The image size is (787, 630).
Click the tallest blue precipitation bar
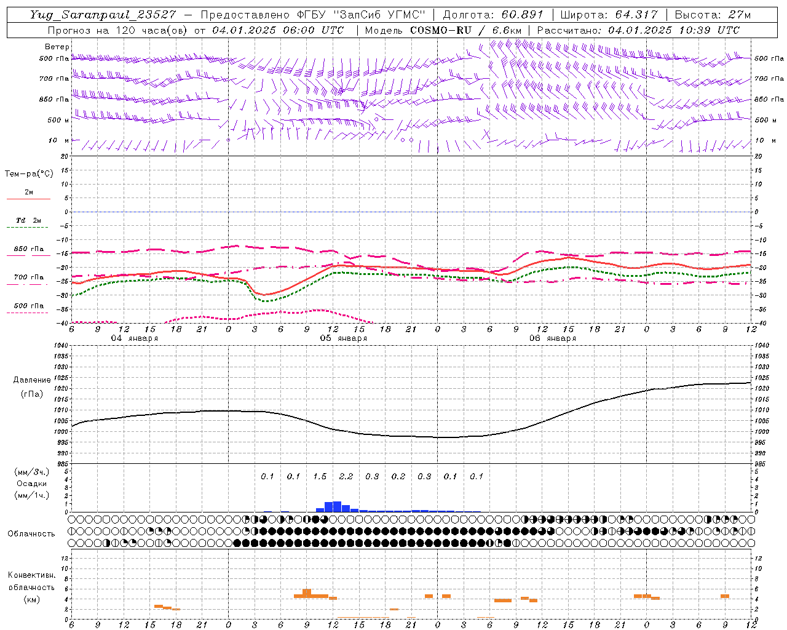click(x=337, y=506)
